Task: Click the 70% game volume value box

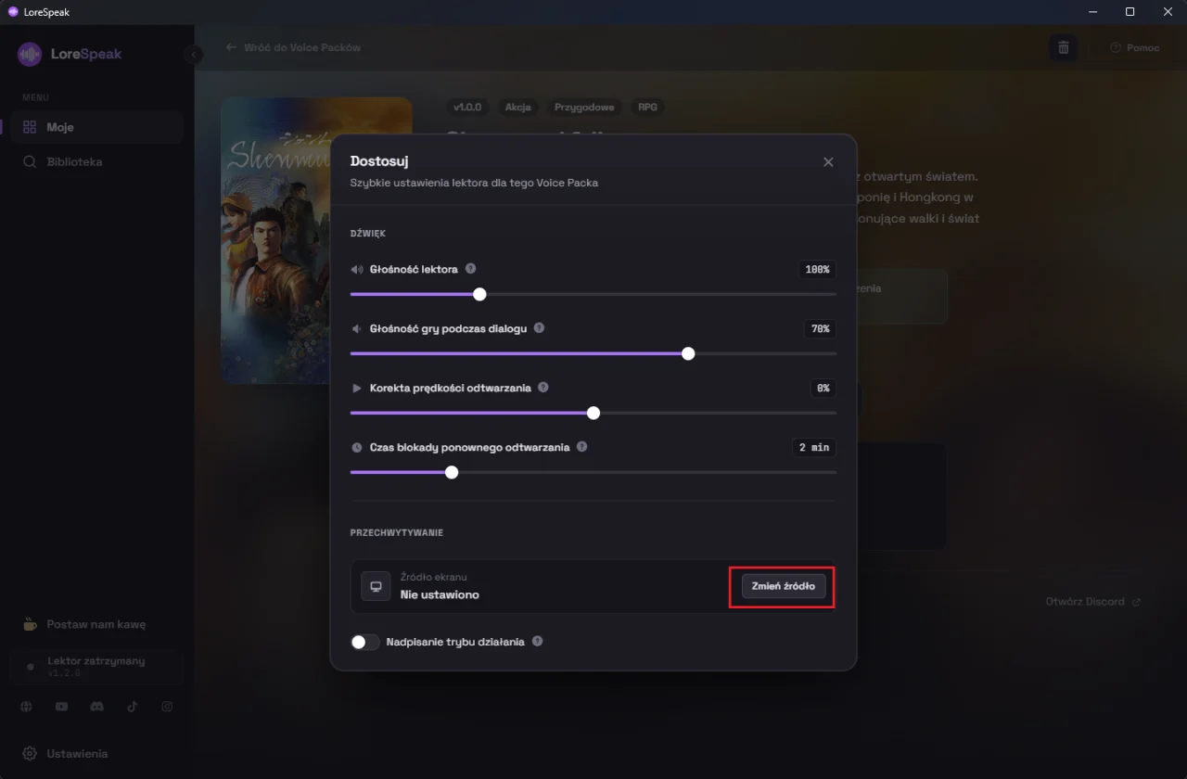Action: coord(820,329)
